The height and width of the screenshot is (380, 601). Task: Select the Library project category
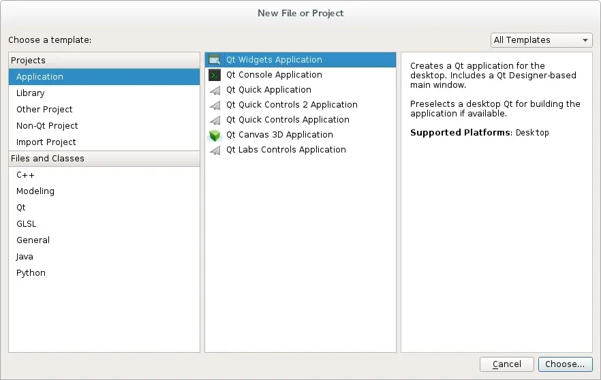tap(31, 93)
